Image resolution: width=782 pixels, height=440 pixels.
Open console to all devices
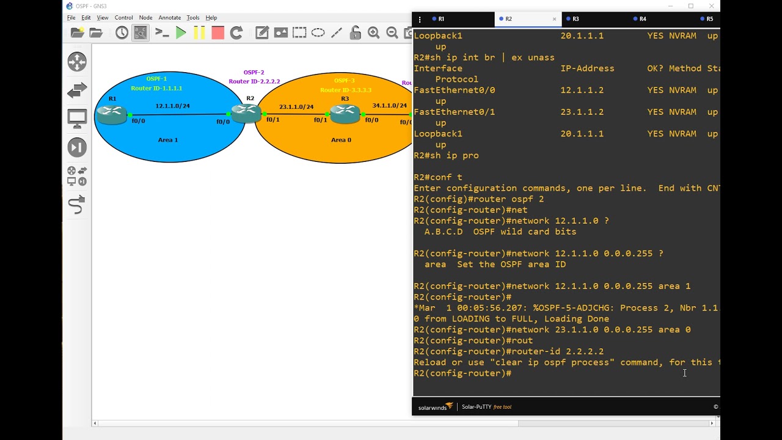[161, 33]
